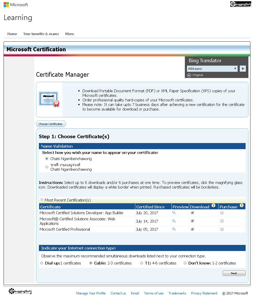Click the DebuggingSoft logo in the top right

click(241, 4)
